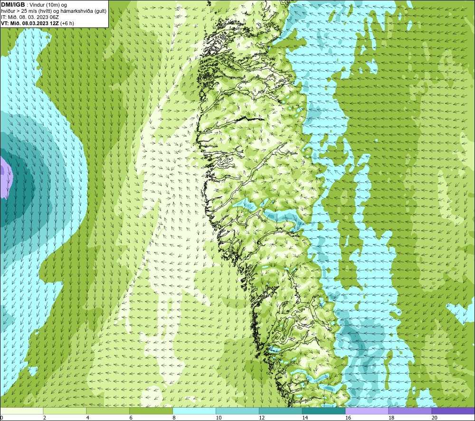Click the 16–18 m/s light purple legend swatch
The width and height of the screenshot is (475, 421).
[x=367, y=411]
